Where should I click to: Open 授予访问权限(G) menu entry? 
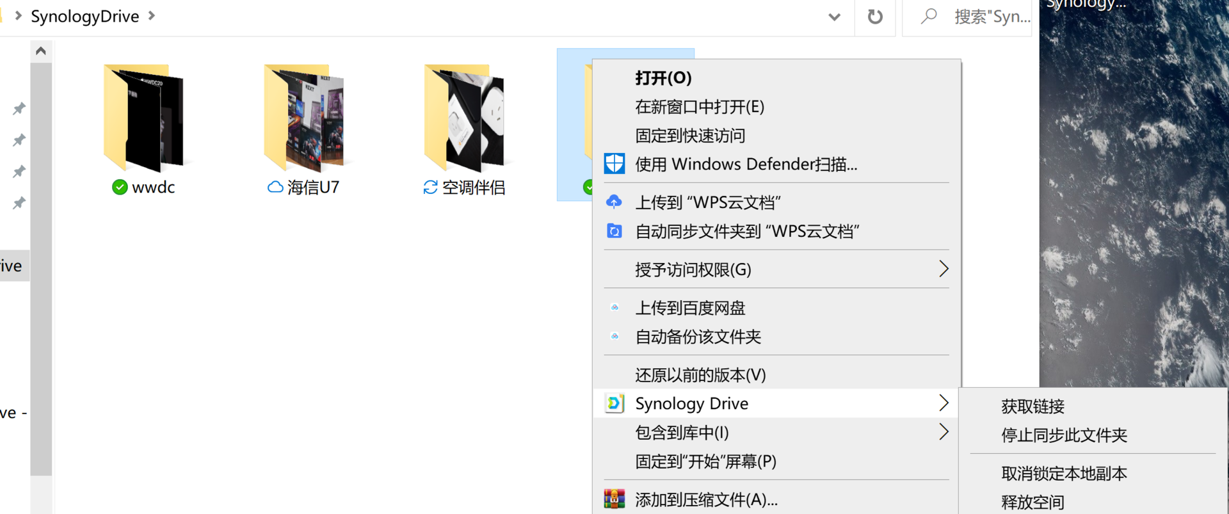[776, 269]
